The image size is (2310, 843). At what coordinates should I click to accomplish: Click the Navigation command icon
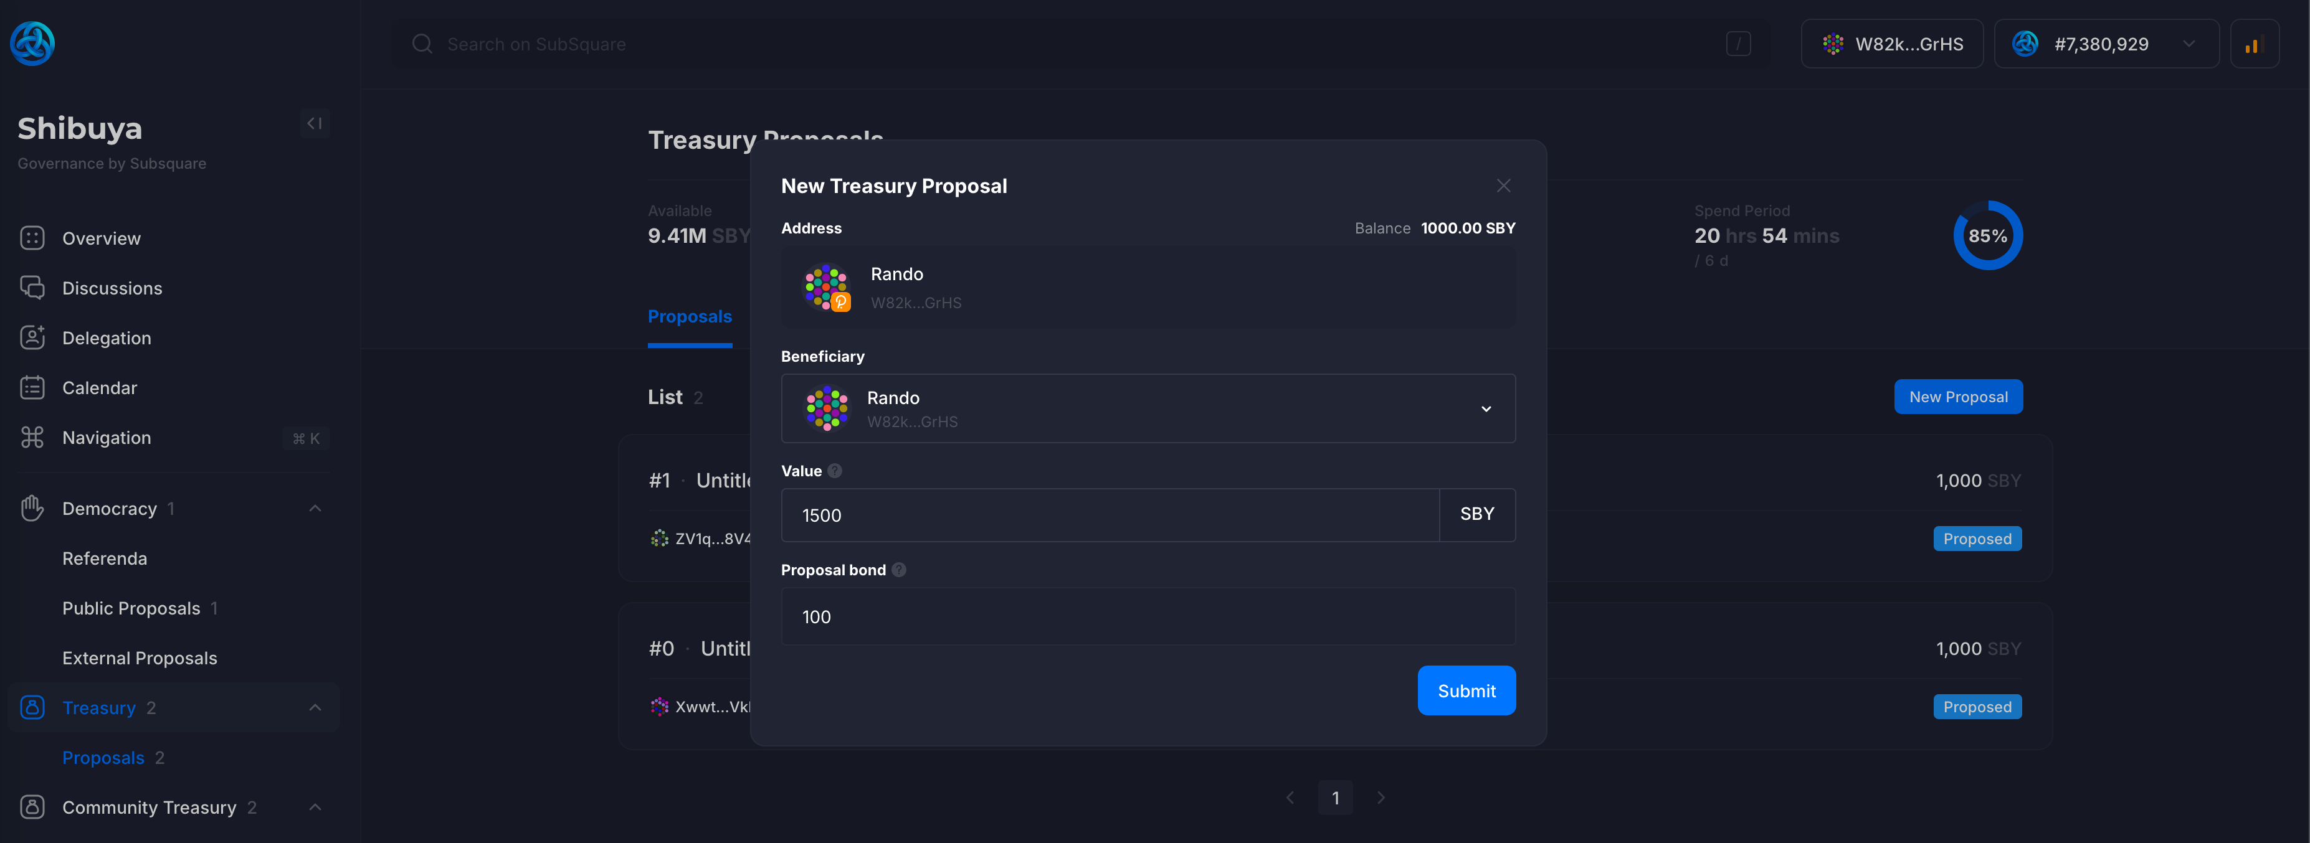click(x=33, y=437)
